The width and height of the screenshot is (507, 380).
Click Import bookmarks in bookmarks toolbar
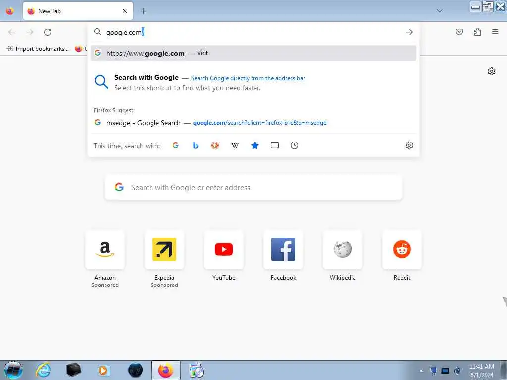[38, 49]
